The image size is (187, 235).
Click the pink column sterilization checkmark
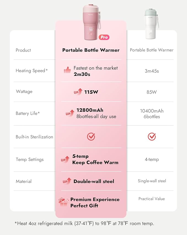point(91,136)
